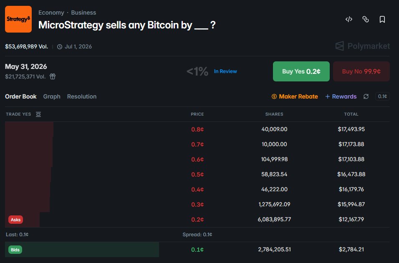Copy the market link icon
Image resolution: width=399 pixels, height=263 pixels.
tap(366, 19)
